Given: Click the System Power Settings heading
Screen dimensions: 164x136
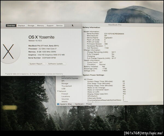Looking at the screenshot, I should pyautogui.click(x=93, y=75).
